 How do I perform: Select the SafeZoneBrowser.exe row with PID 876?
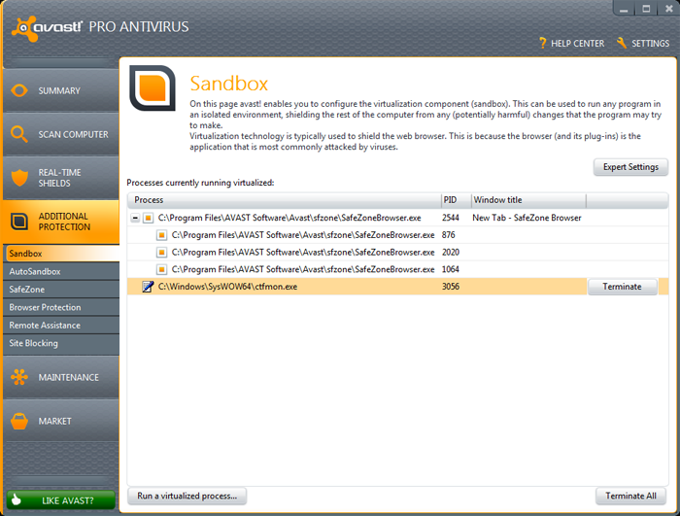tap(397, 235)
